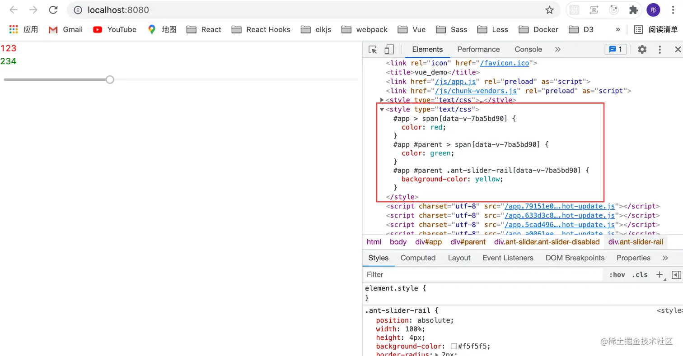Switch to the Layout pane tab
The height and width of the screenshot is (356, 683).
(x=459, y=258)
